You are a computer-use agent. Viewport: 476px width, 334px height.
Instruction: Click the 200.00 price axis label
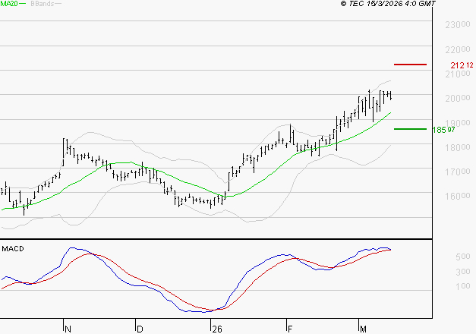458,98
